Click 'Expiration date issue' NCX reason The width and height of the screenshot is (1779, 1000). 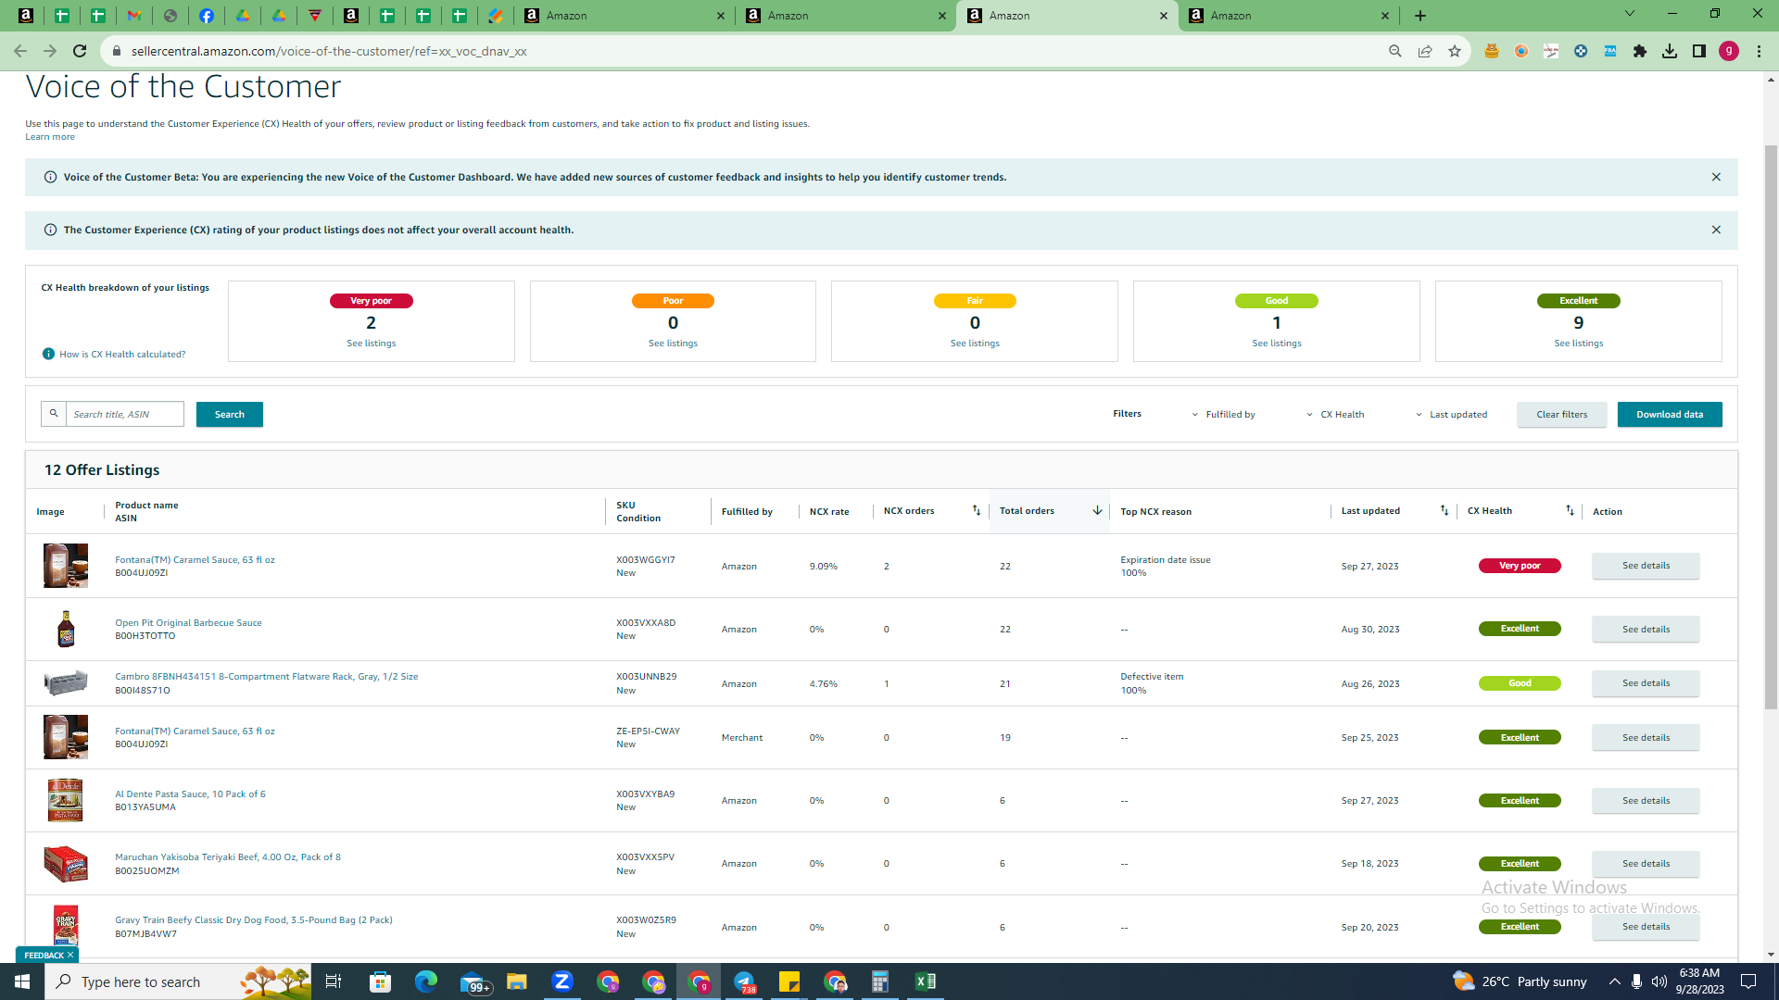coord(1166,560)
